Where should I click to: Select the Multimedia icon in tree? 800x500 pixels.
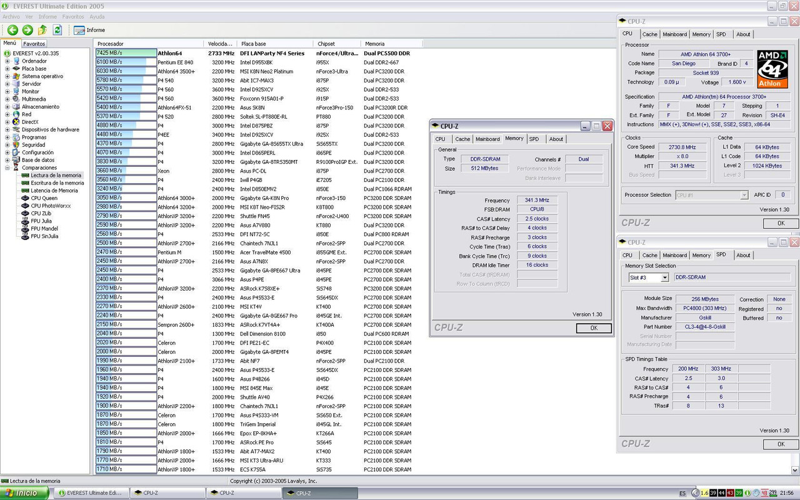[x=16, y=99]
